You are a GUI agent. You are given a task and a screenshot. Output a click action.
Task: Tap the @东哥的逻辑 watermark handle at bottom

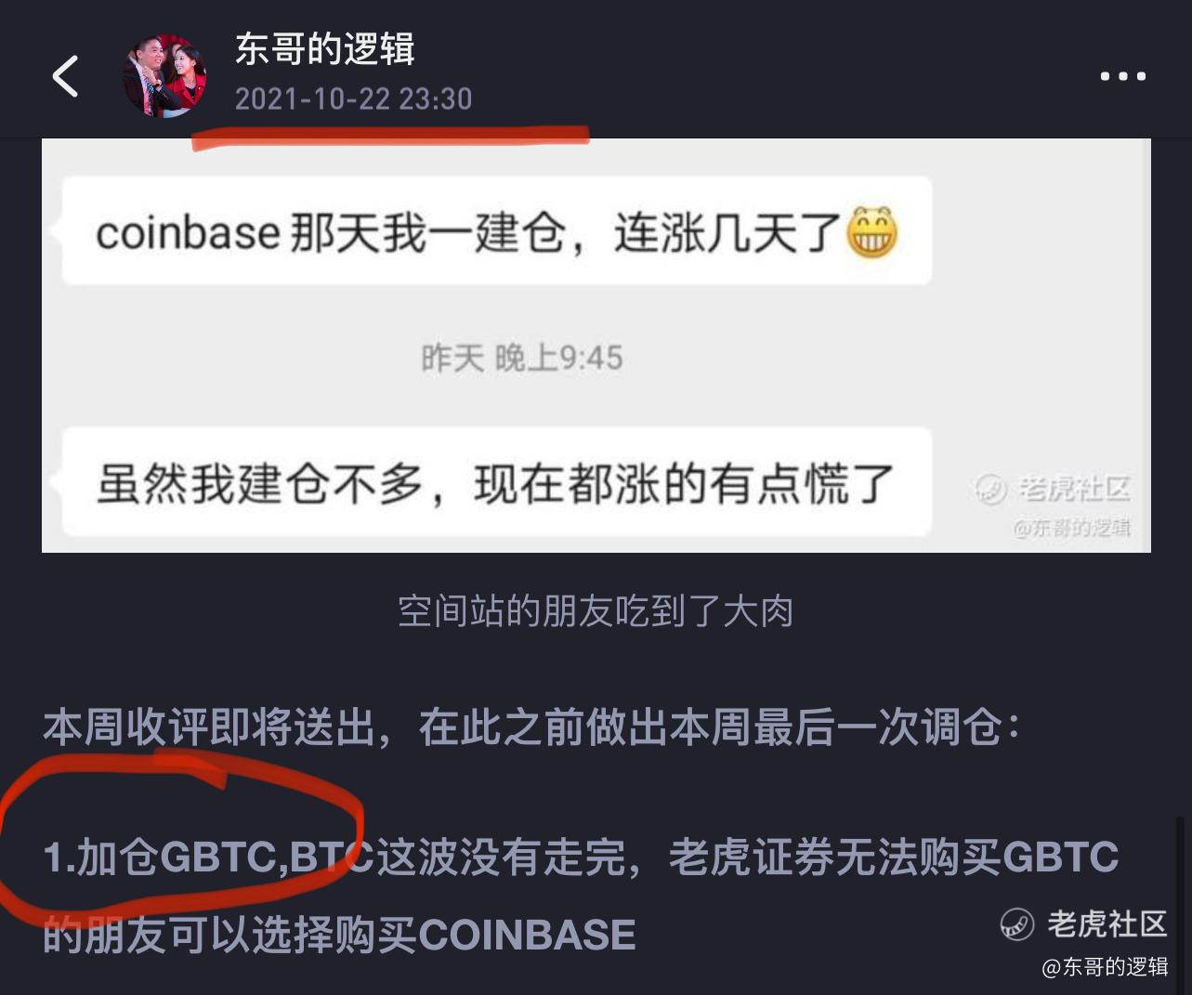tap(1105, 967)
